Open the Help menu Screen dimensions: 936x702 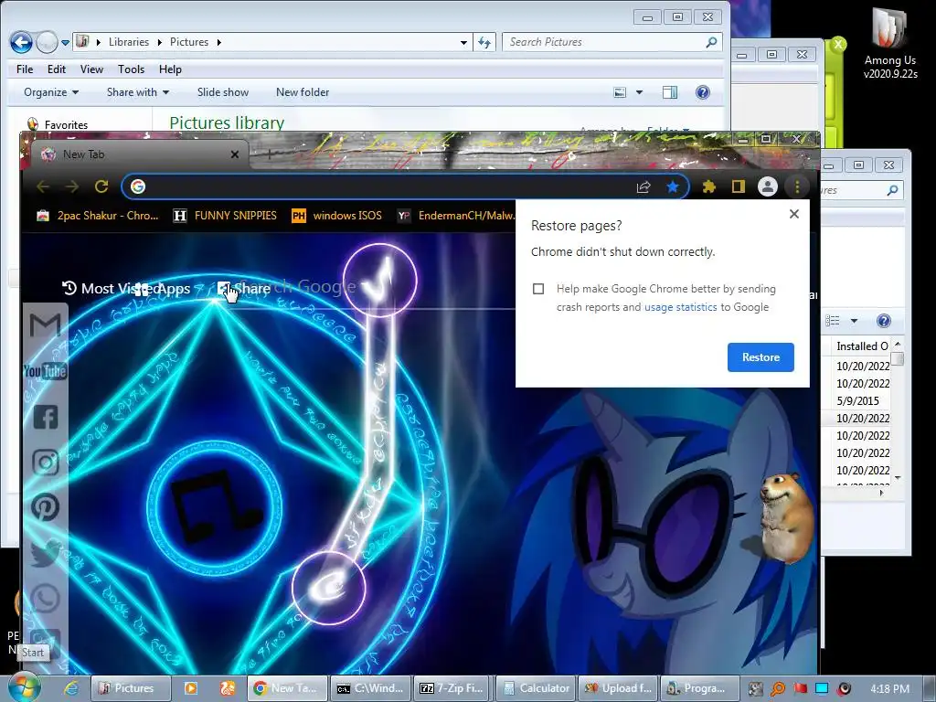pos(170,69)
